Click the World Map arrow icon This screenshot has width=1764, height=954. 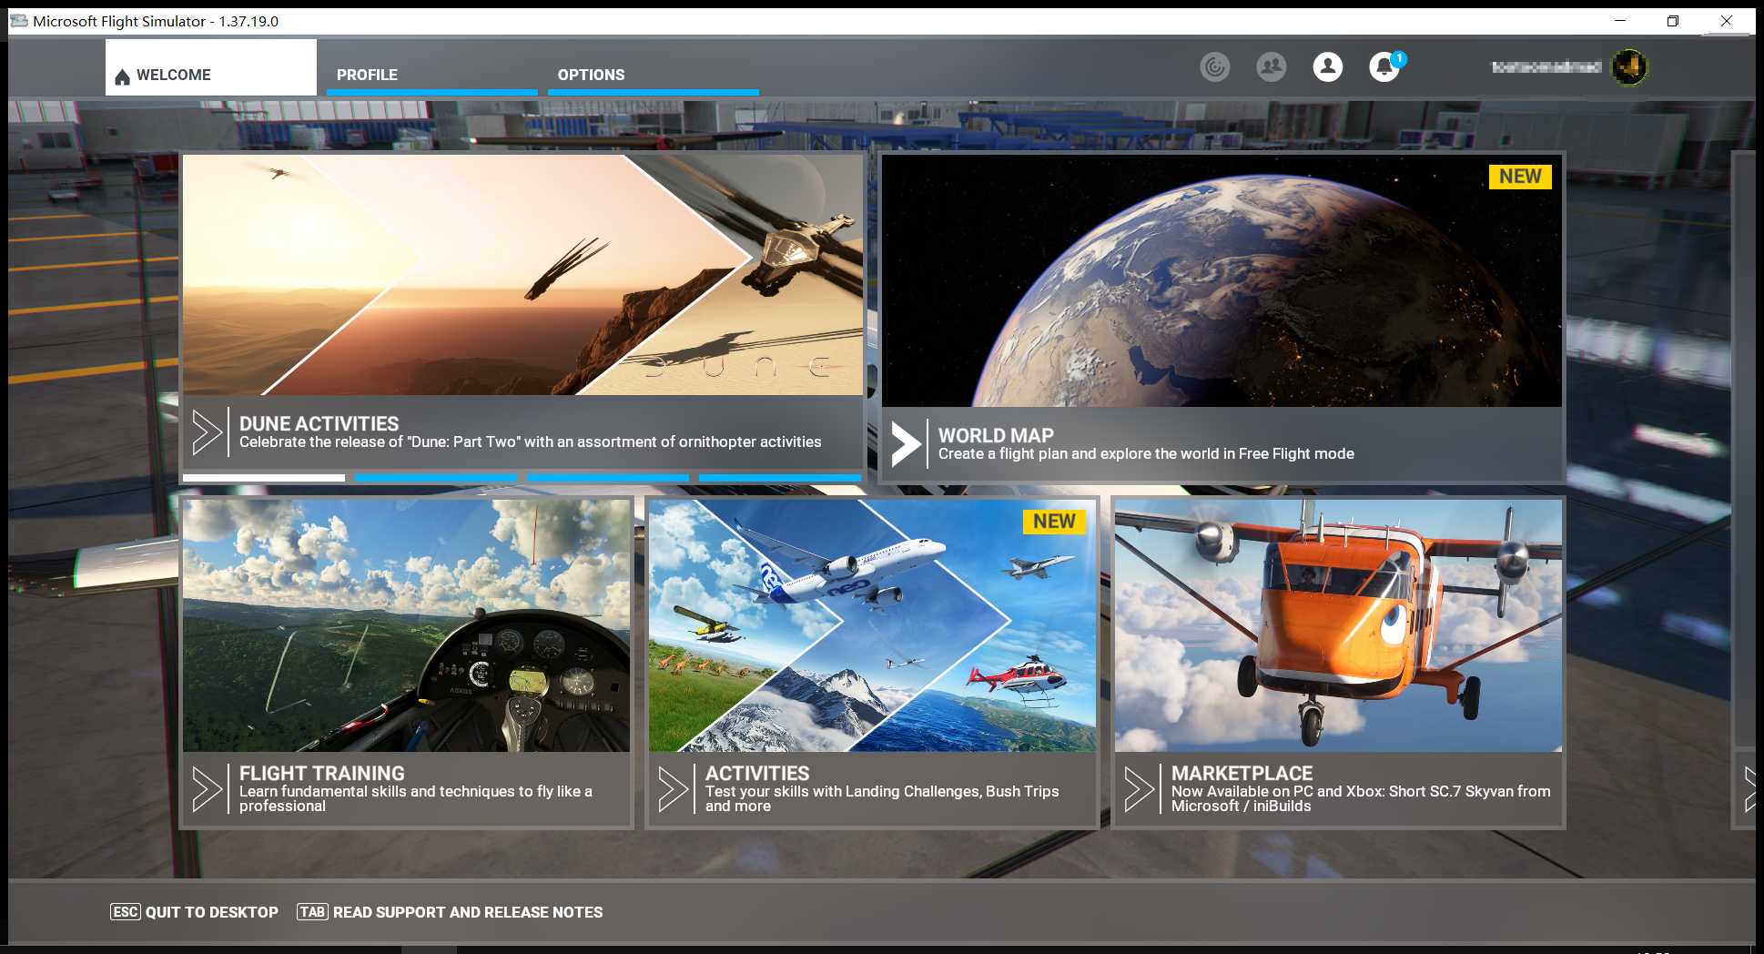pos(906,444)
